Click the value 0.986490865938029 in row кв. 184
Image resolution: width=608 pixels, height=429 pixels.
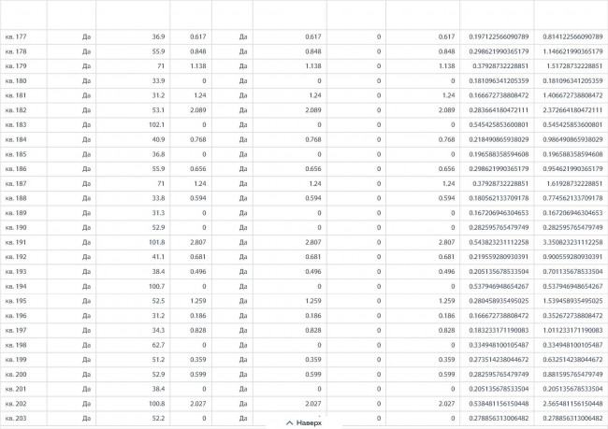pyautogui.click(x=572, y=139)
